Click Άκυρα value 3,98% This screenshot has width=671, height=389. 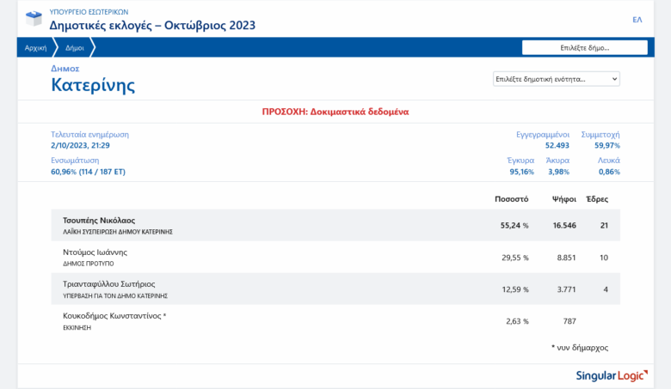point(558,172)
